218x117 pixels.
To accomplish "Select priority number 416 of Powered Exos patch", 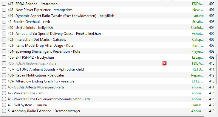I will coord(211,99).
